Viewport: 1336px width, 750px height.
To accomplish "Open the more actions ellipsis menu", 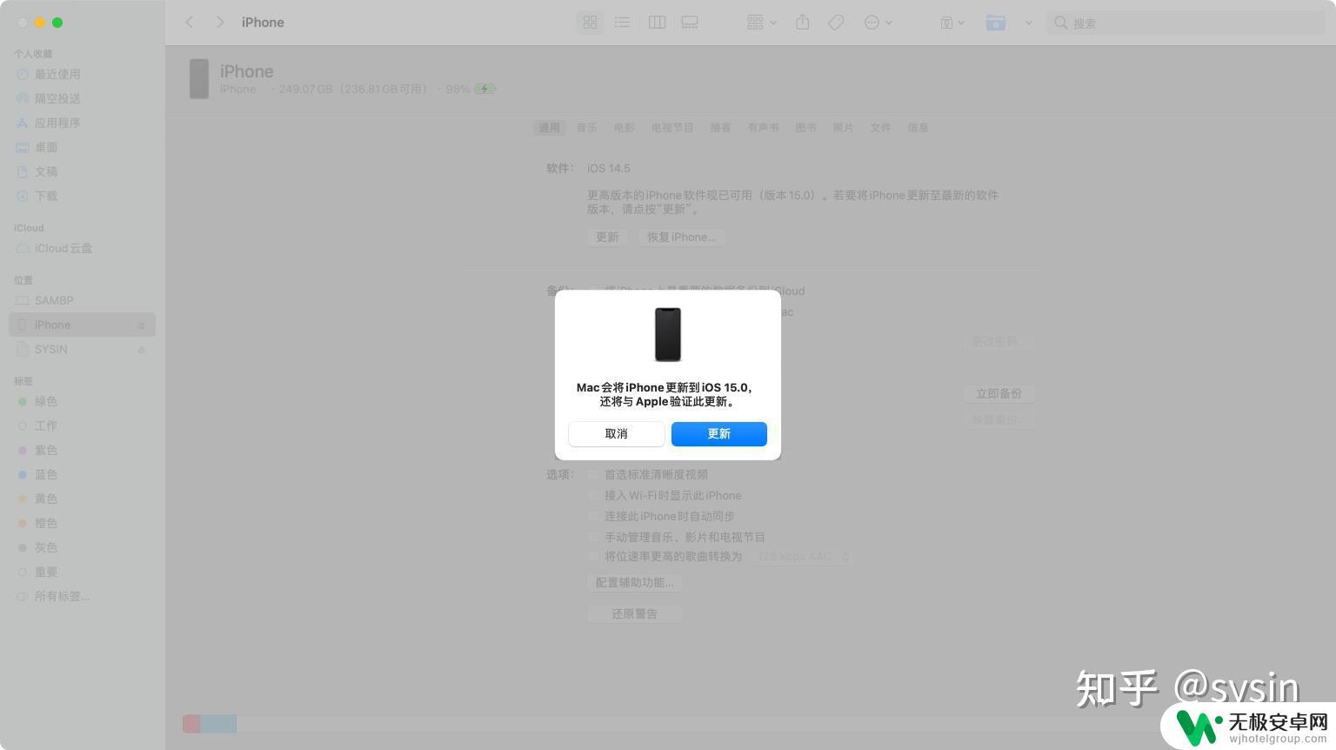I will pyautogui.click(x=878, y=23).
